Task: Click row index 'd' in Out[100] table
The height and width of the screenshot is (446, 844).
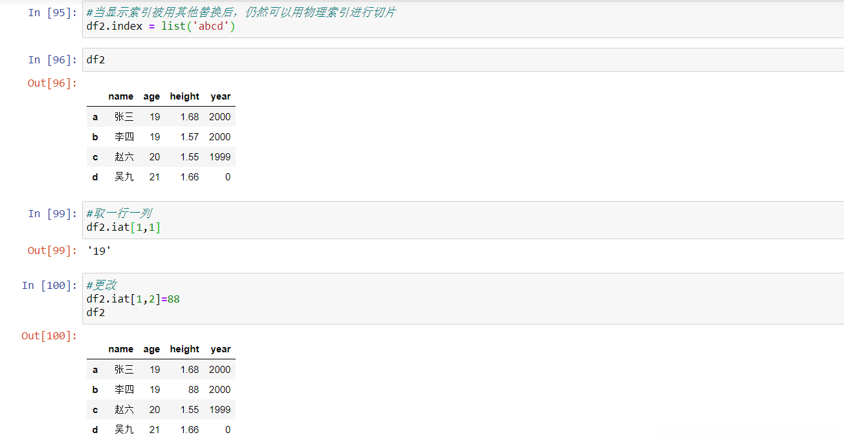Action: point(95,430)
